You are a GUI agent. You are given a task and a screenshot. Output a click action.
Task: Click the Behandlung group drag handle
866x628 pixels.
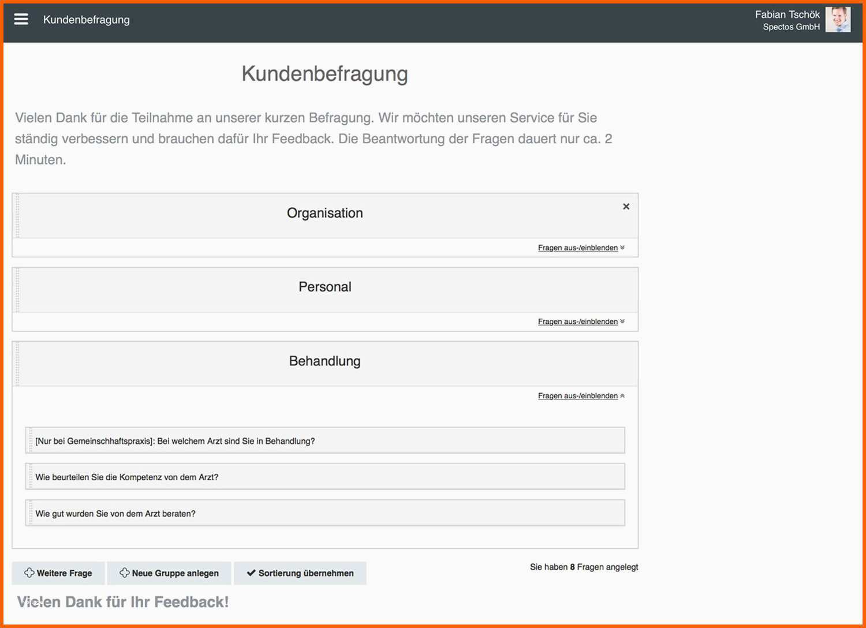[x=17, y=364]
